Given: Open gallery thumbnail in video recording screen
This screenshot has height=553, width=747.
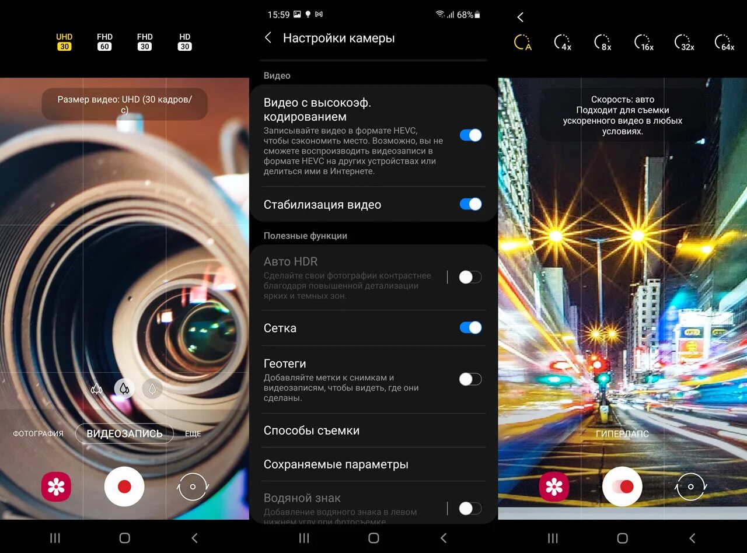Looking at the screenshot, I should 56,487.
